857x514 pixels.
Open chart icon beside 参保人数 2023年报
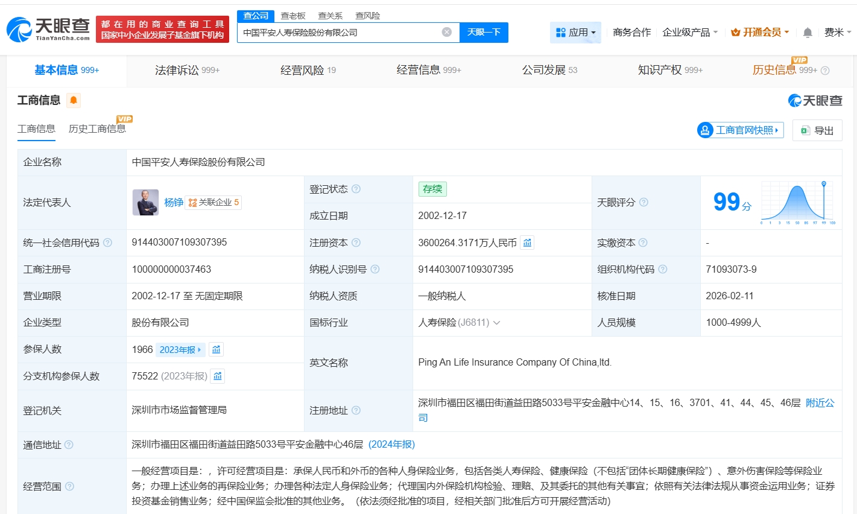coord(216,349)
